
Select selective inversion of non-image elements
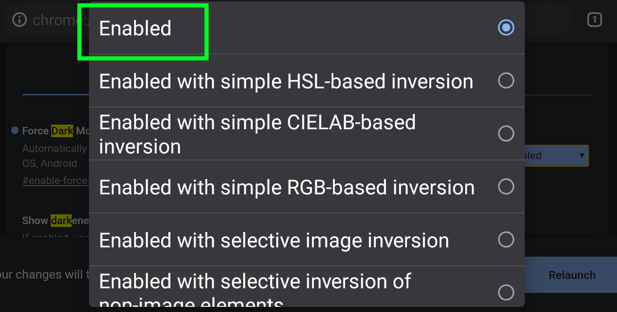pos(506,292)
